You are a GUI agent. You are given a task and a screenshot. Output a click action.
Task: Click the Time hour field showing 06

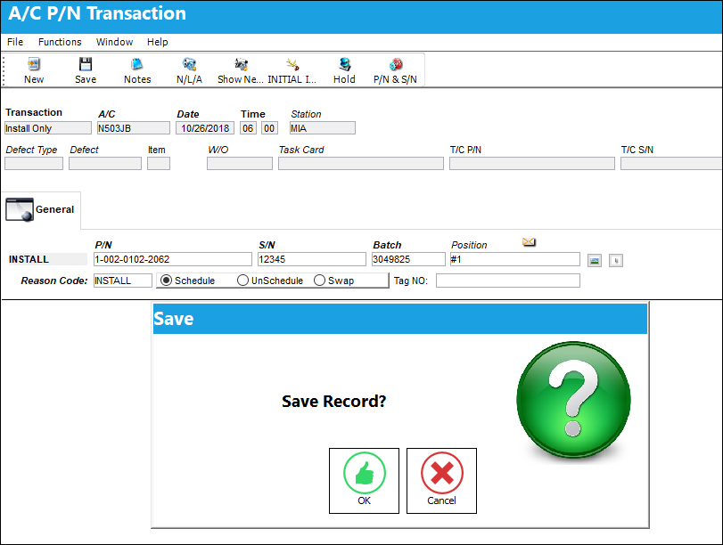(x=248, y=128)
